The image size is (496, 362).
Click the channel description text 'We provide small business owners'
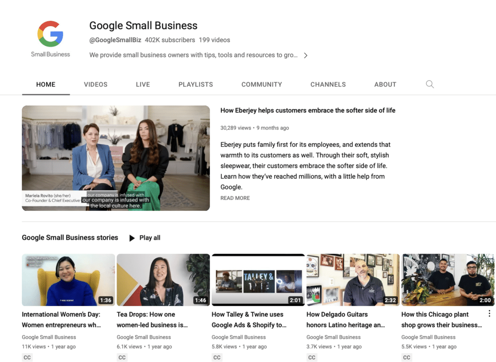point(194,55)
